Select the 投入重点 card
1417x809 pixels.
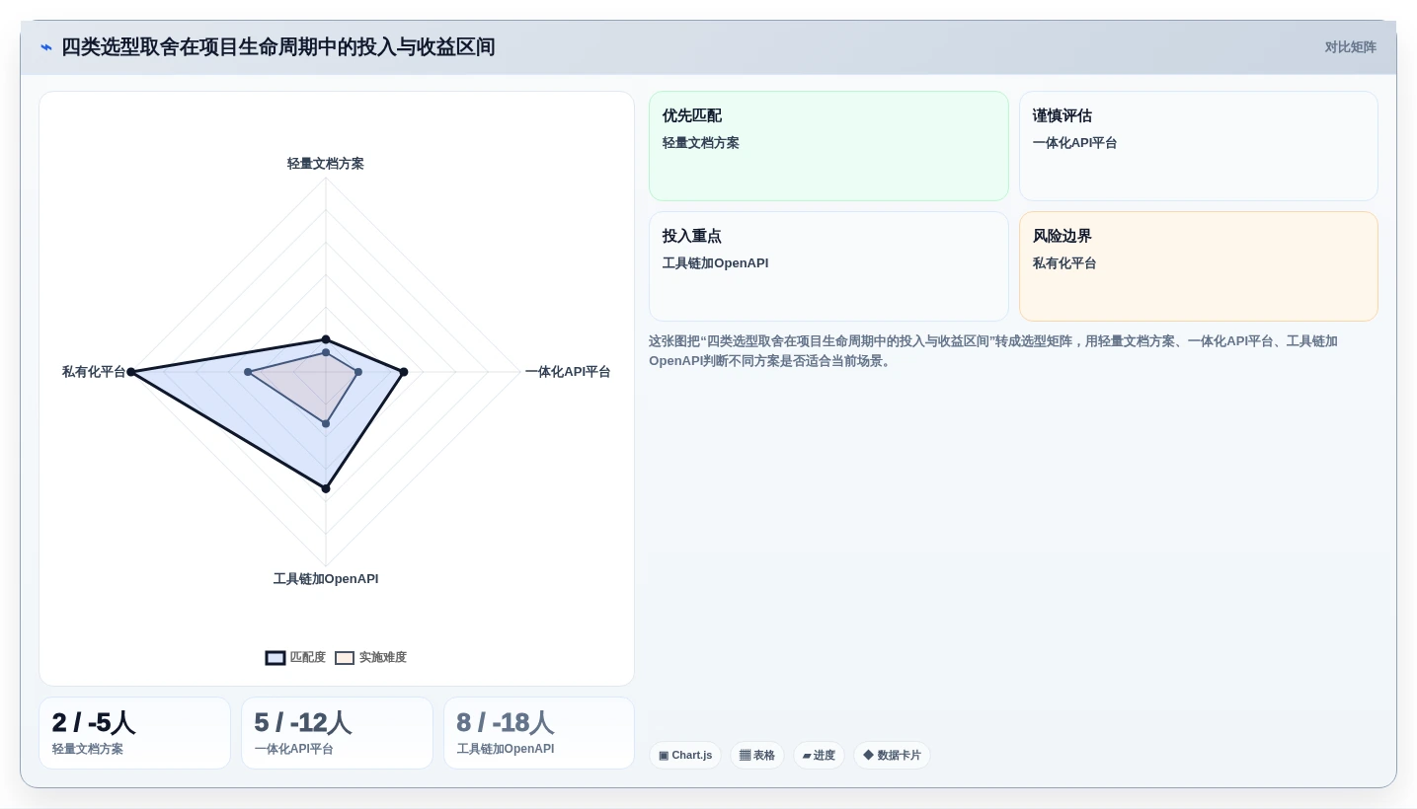click(x=828, y=266)
